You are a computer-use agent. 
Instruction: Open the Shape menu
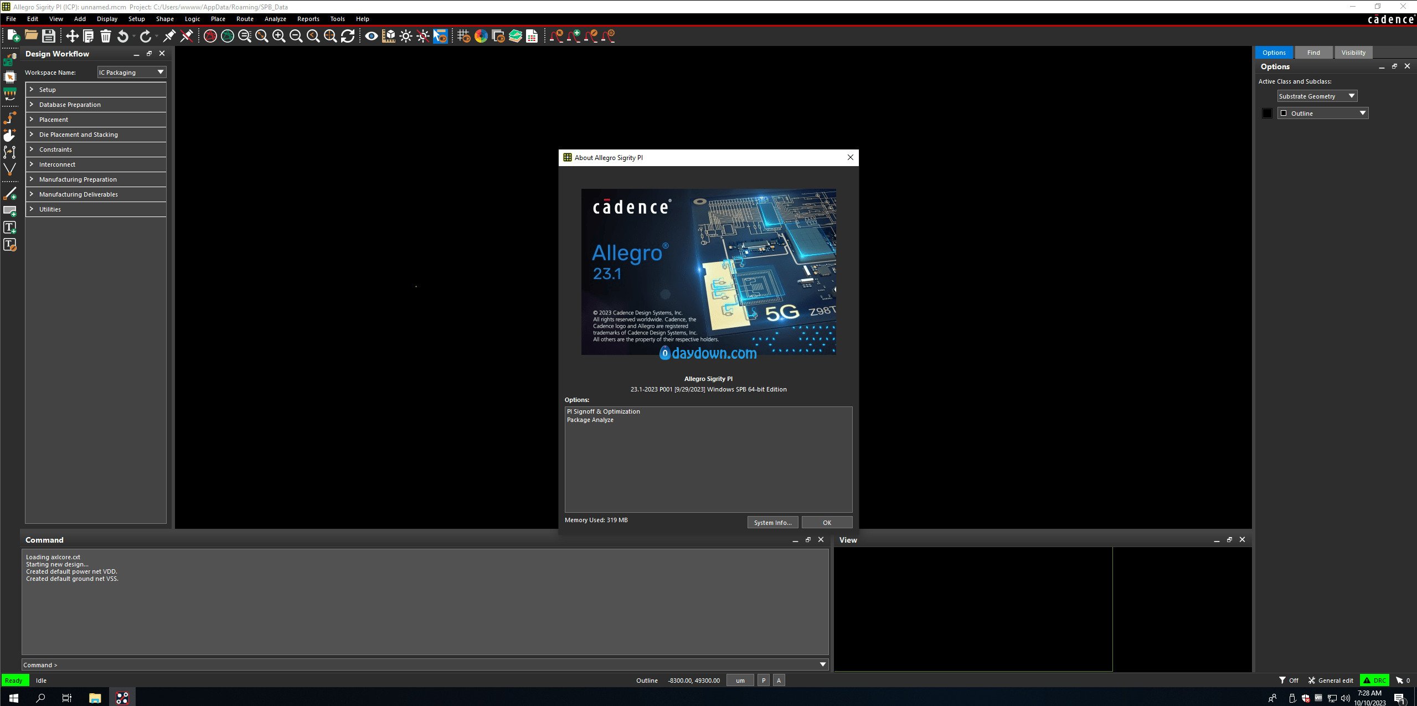point(164,19)
